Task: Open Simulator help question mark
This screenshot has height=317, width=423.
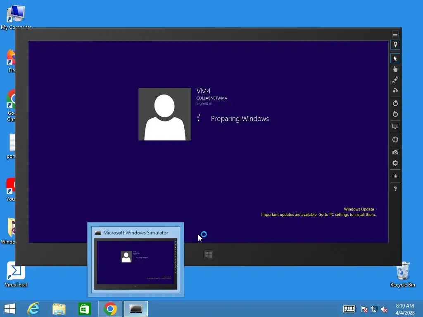Action: point(395,189)
